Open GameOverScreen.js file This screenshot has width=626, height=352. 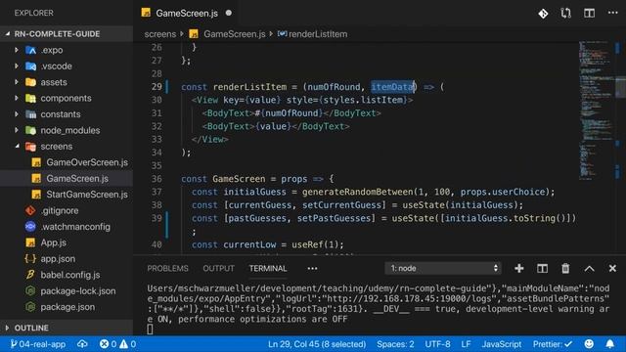(x=87, y=162)
